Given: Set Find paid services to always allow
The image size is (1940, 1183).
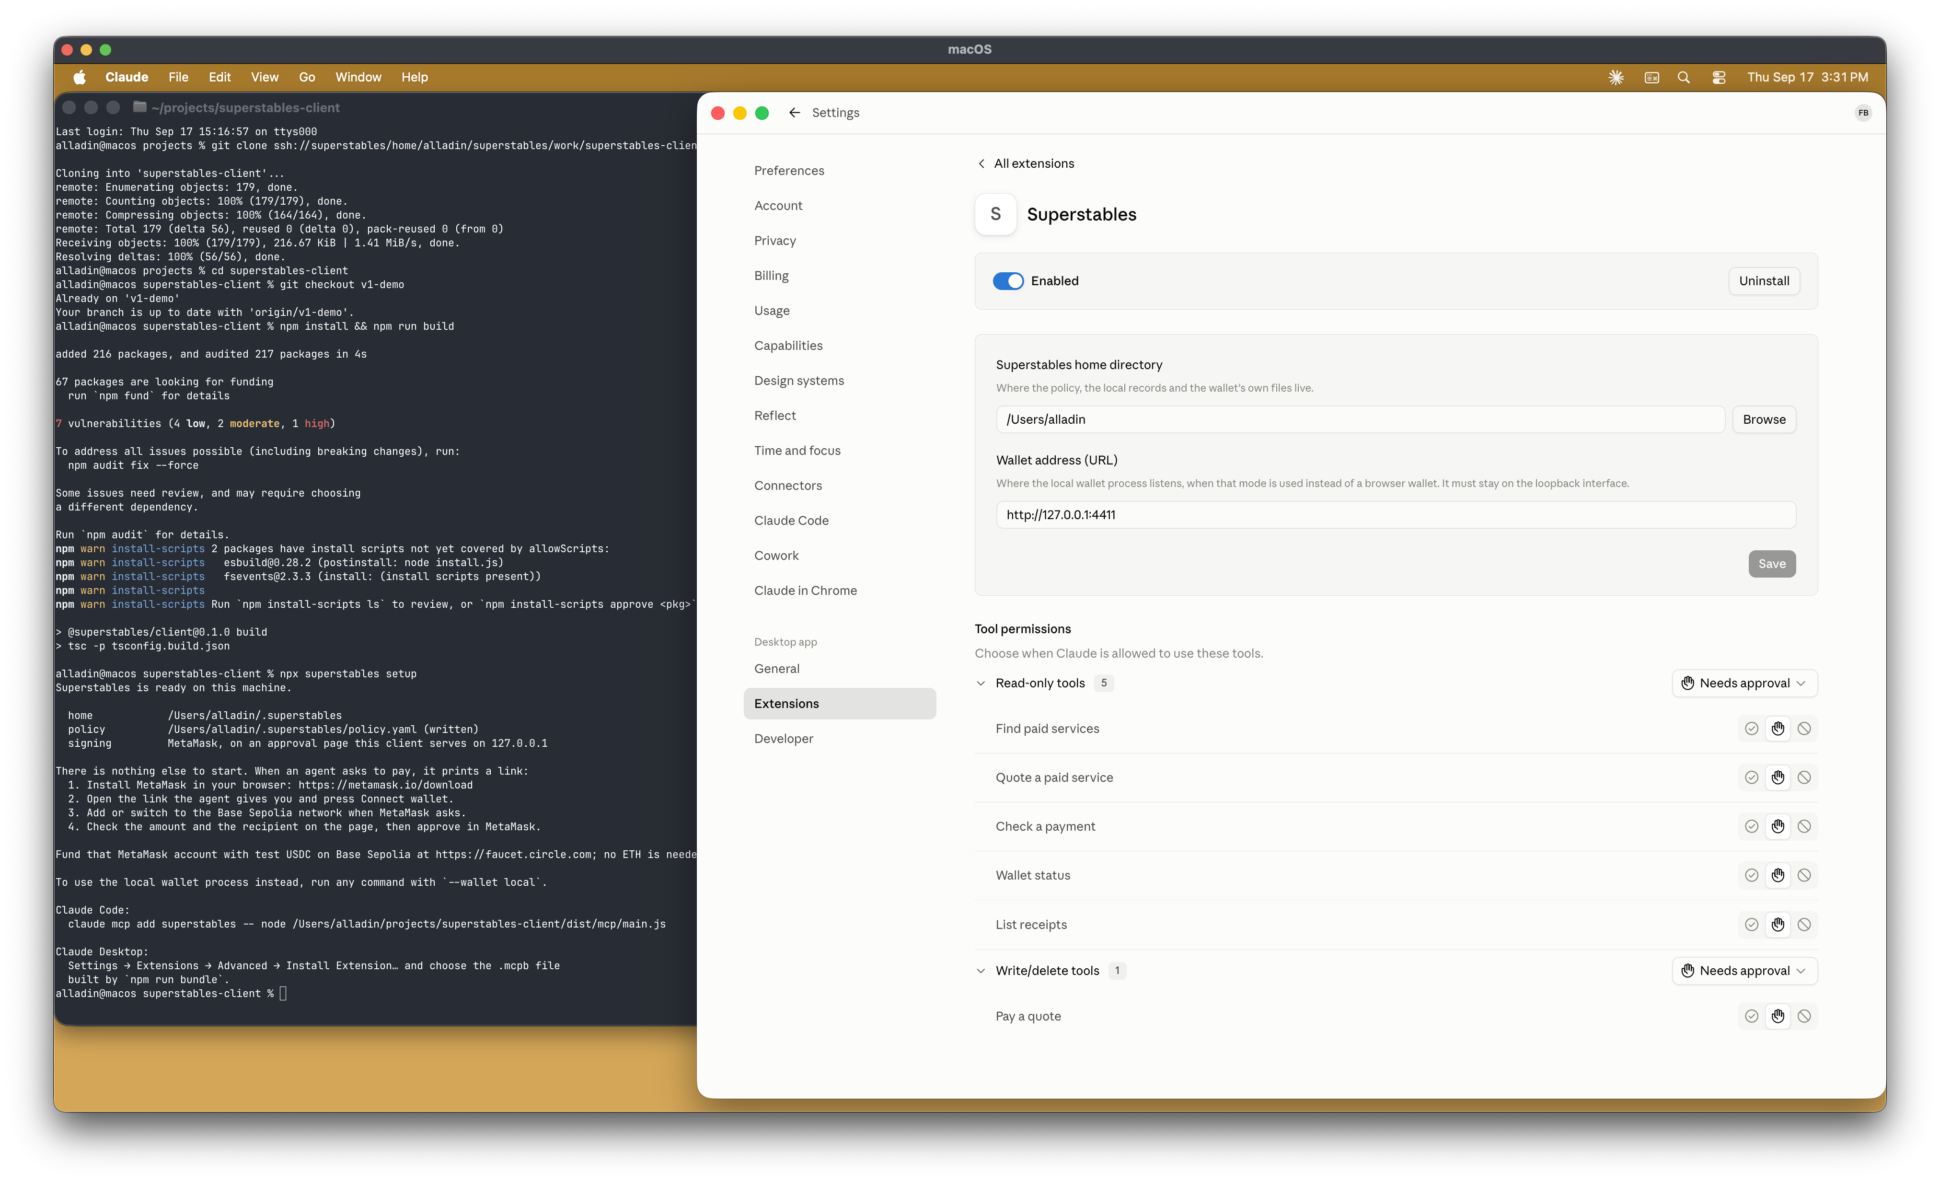Looking at the screenshot, I should click(x=1751, y=729).
